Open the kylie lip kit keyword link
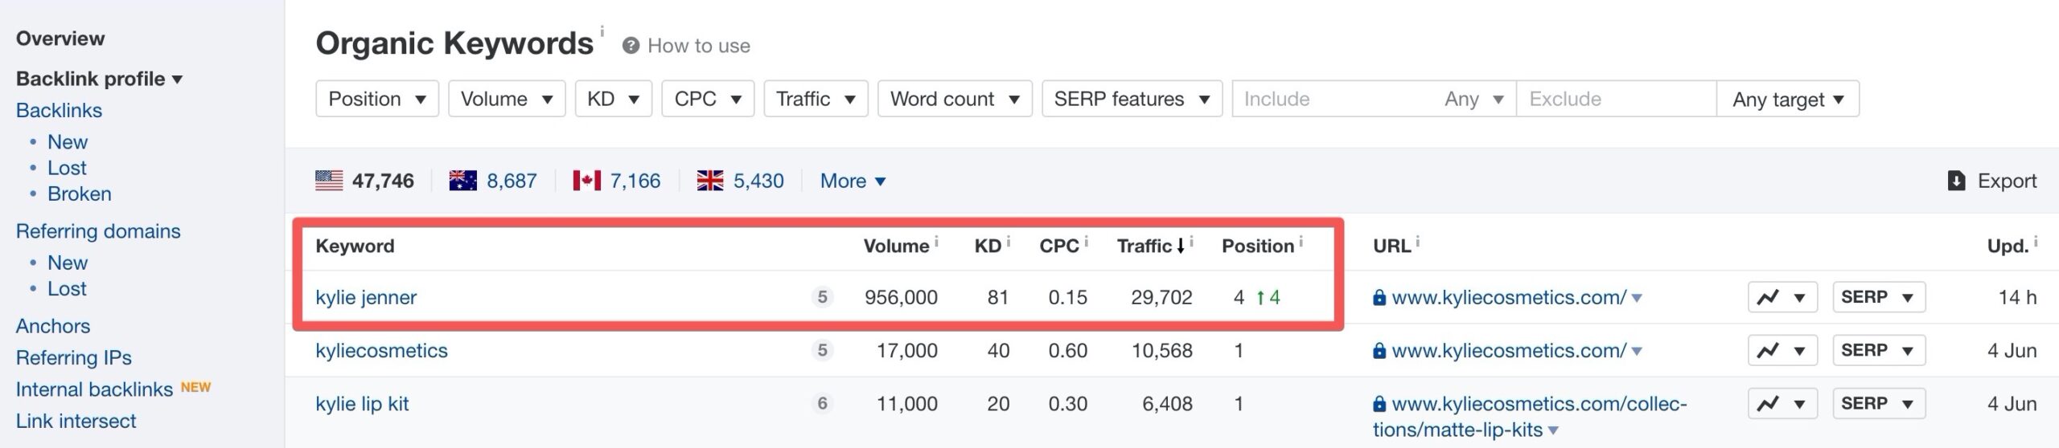 362,404
